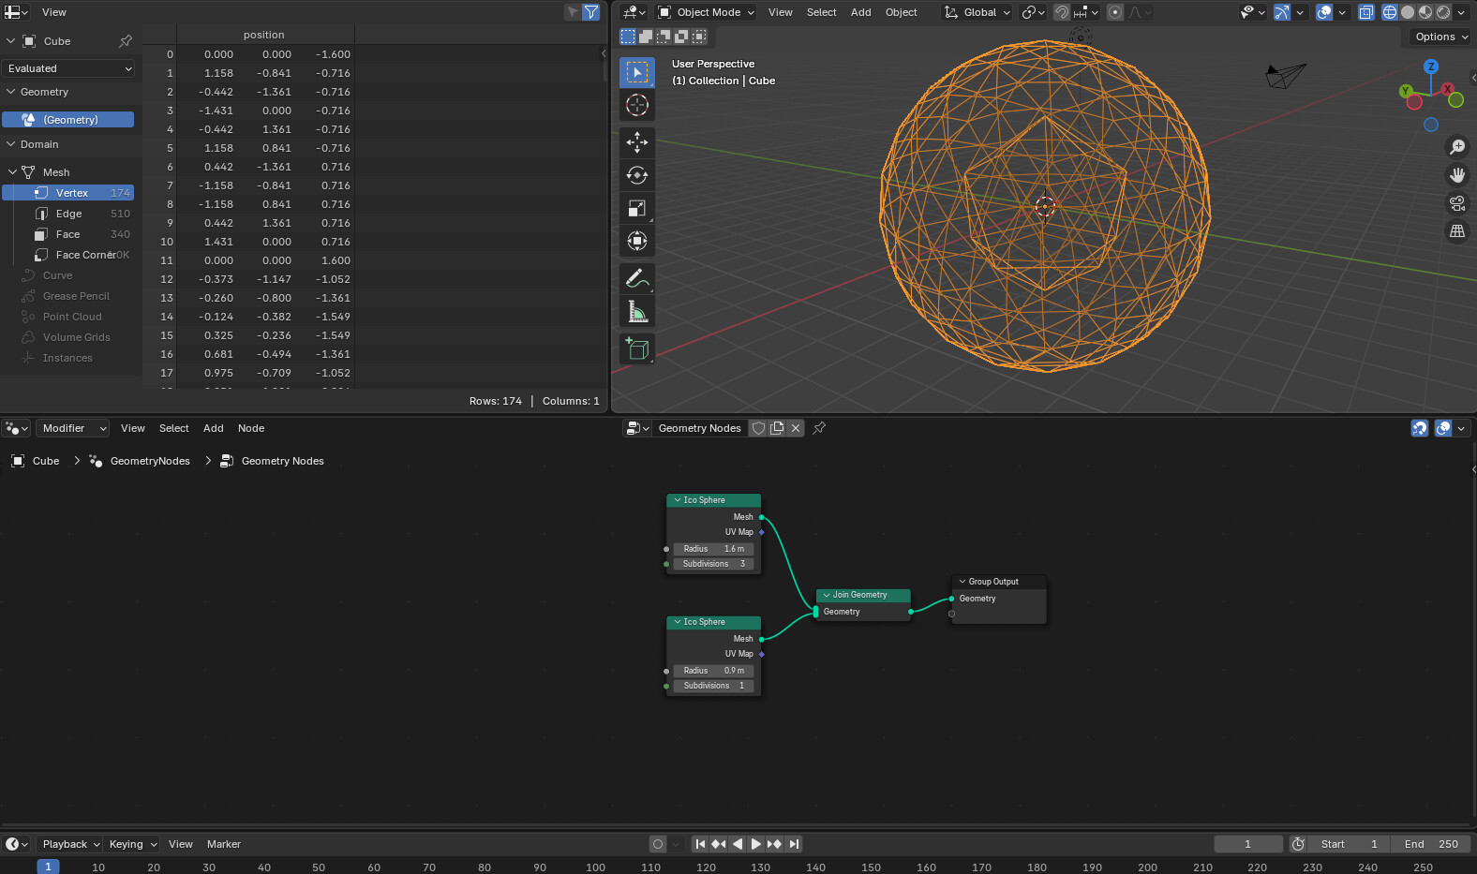Viewport: 1477px width, 874px height.
Task: Open the Add menu in node editor
Action: click(214, 428)
